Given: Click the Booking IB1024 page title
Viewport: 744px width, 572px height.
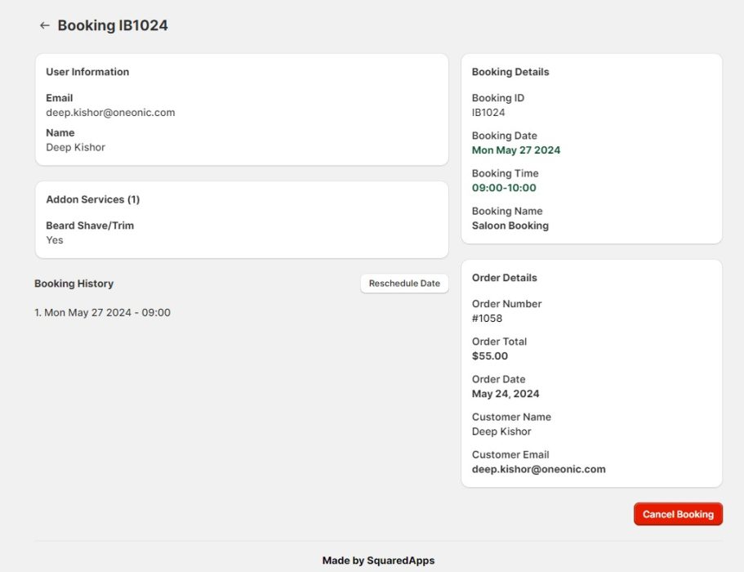Looking at the screenshot, I should [x=111, y=25].
